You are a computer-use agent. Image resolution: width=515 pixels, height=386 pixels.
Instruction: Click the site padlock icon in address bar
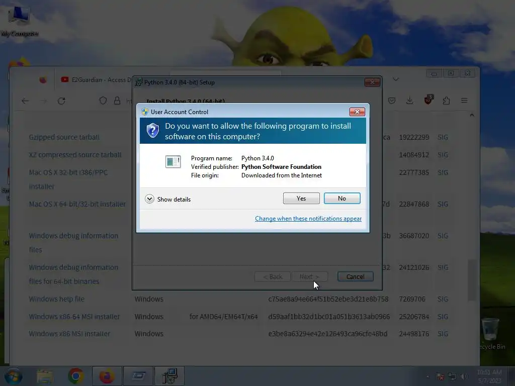117,101
